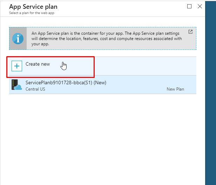Click empty area right of Create new row
Viewport: 216px width, 185px height.
pyautogui.click(x=145, y=66)
